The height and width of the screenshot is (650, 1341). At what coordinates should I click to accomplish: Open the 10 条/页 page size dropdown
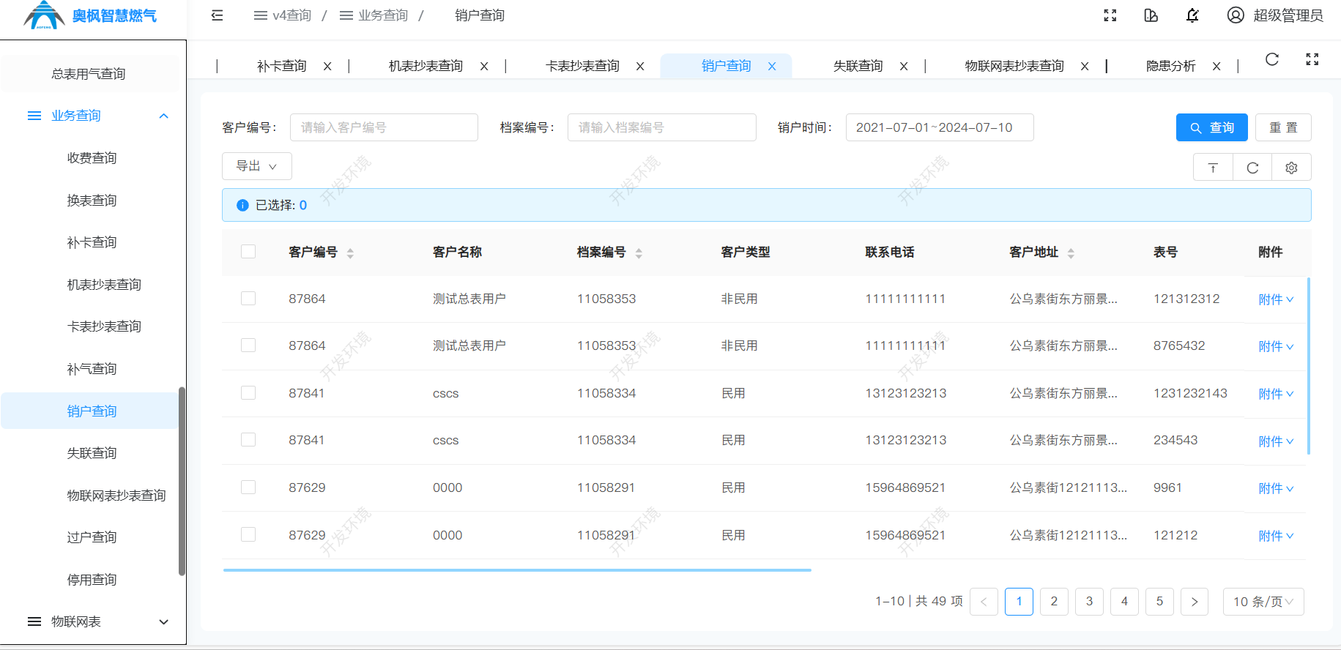[1263, 602]
